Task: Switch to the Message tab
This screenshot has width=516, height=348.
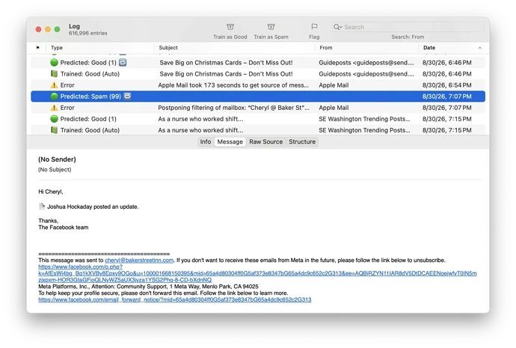Action: tap(230, 141)
